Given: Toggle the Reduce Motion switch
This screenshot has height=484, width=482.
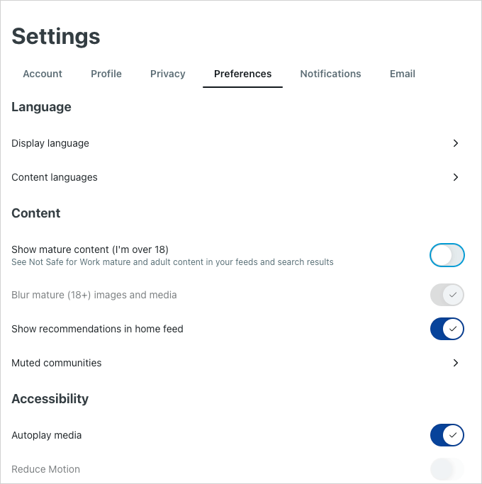Looking at the screenshot, I should (447, 469).
